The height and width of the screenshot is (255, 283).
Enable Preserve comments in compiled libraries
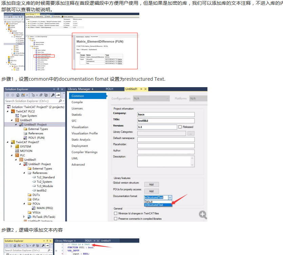116,219
